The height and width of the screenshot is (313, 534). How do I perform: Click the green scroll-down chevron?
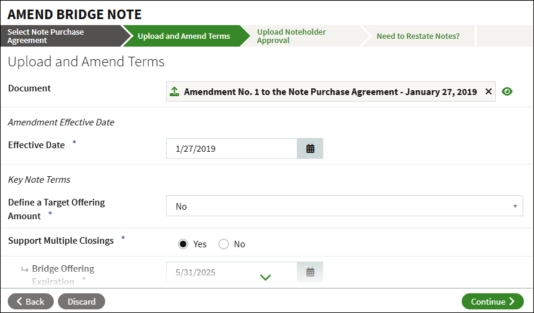pyautogui.click(x=266, y=277)
